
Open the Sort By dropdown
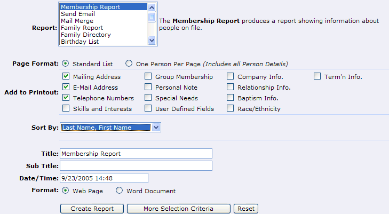(155, 128)
